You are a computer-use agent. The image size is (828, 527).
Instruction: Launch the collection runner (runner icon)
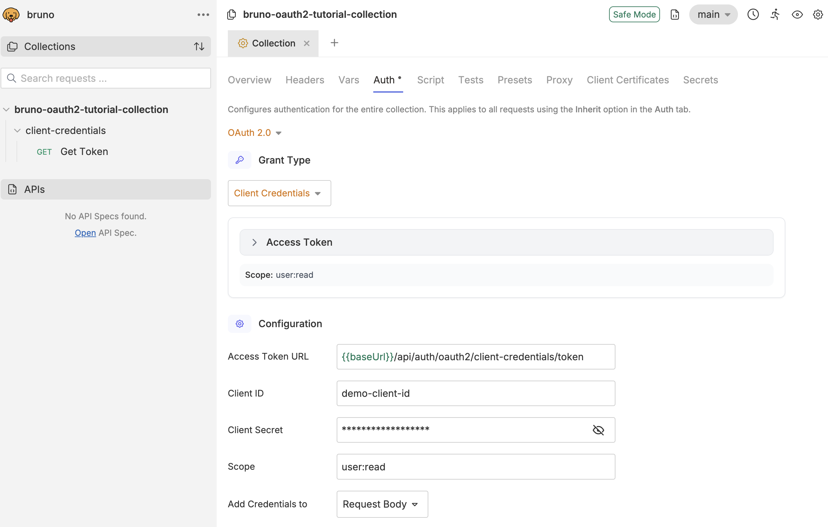pos(775,14)
